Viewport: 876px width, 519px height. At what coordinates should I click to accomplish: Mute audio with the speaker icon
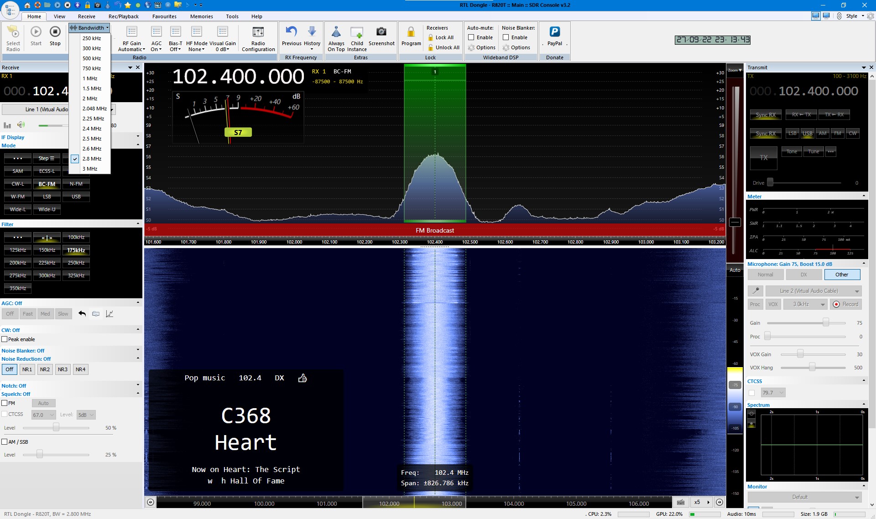[21, 125]
